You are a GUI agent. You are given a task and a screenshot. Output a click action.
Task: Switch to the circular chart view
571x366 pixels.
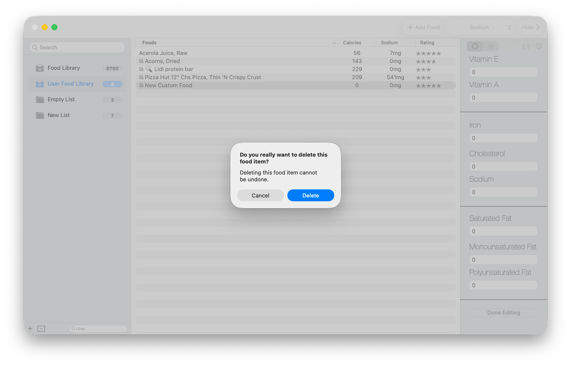pos(475,46)
